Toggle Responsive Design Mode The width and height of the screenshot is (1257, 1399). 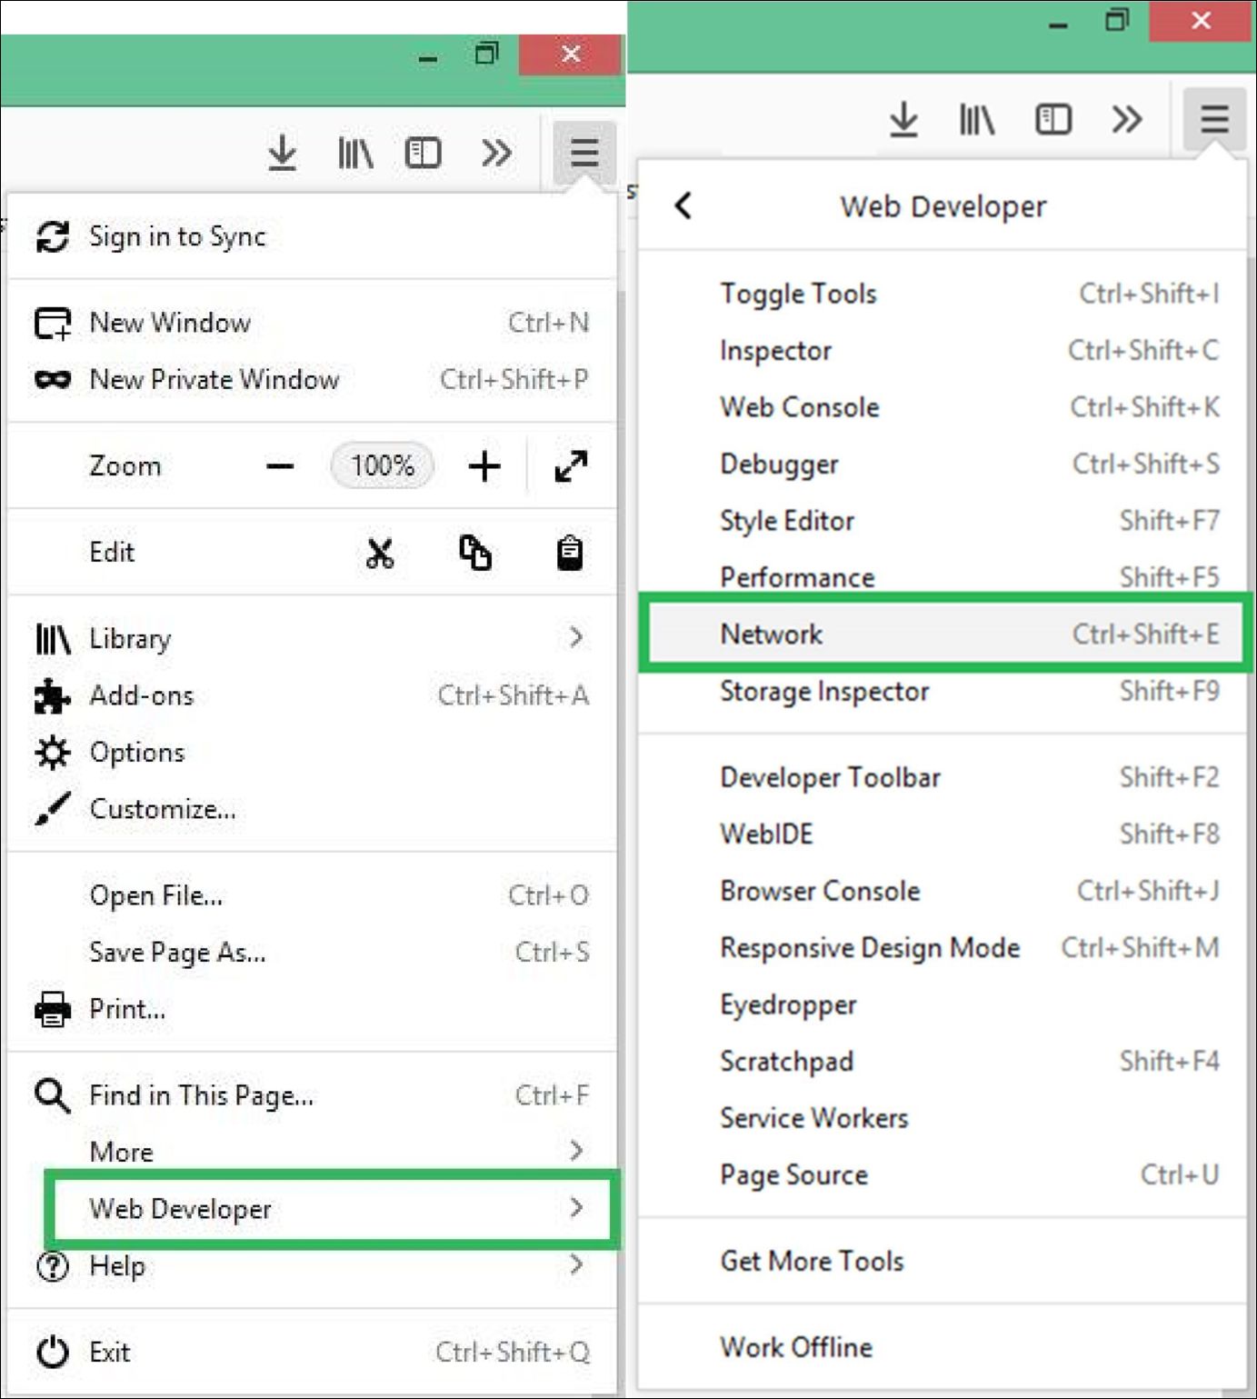870,948
